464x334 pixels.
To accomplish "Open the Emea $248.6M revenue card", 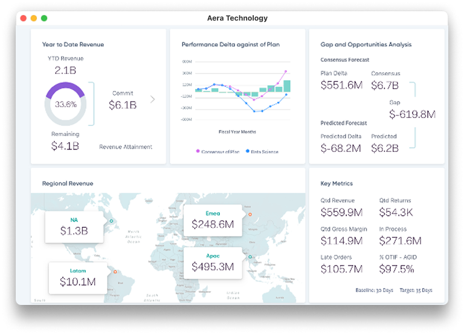I will pos(213,220).
